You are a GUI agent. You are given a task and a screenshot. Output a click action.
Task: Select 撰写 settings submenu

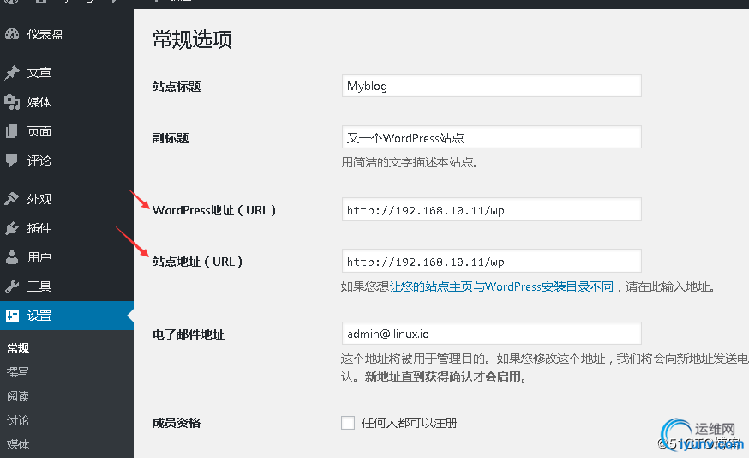click(x=18, y=372)
